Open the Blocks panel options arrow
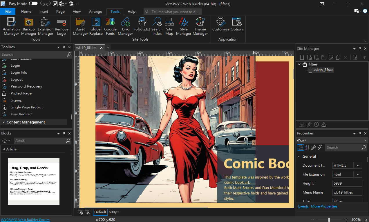Viewport: 369px width, 222px height. (x=59, y=133)
